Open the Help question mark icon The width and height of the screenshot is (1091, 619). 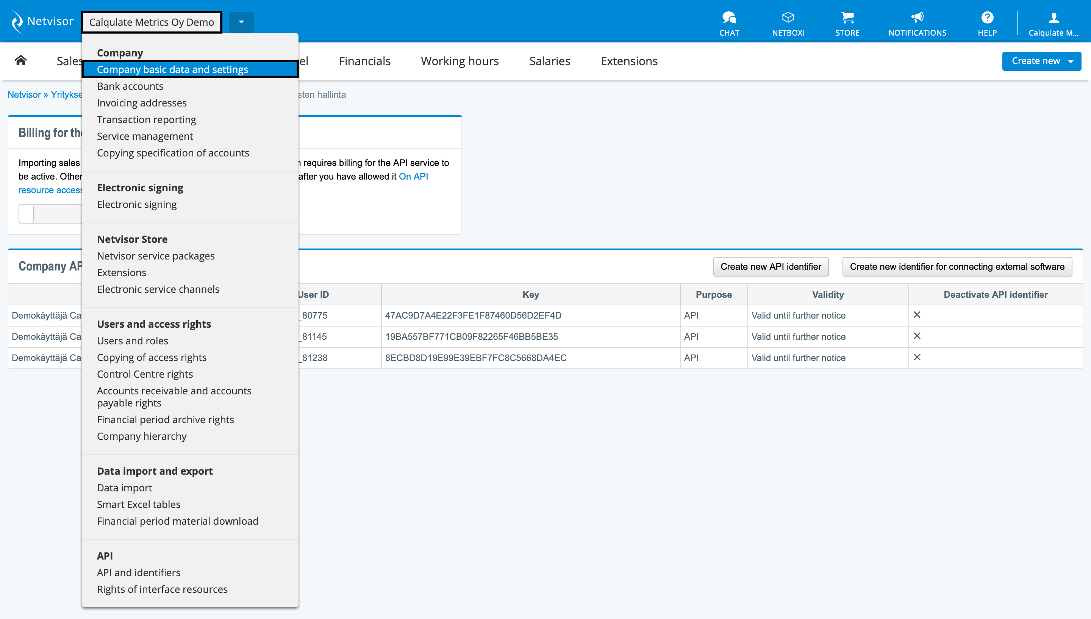click(x=987, y=18)
